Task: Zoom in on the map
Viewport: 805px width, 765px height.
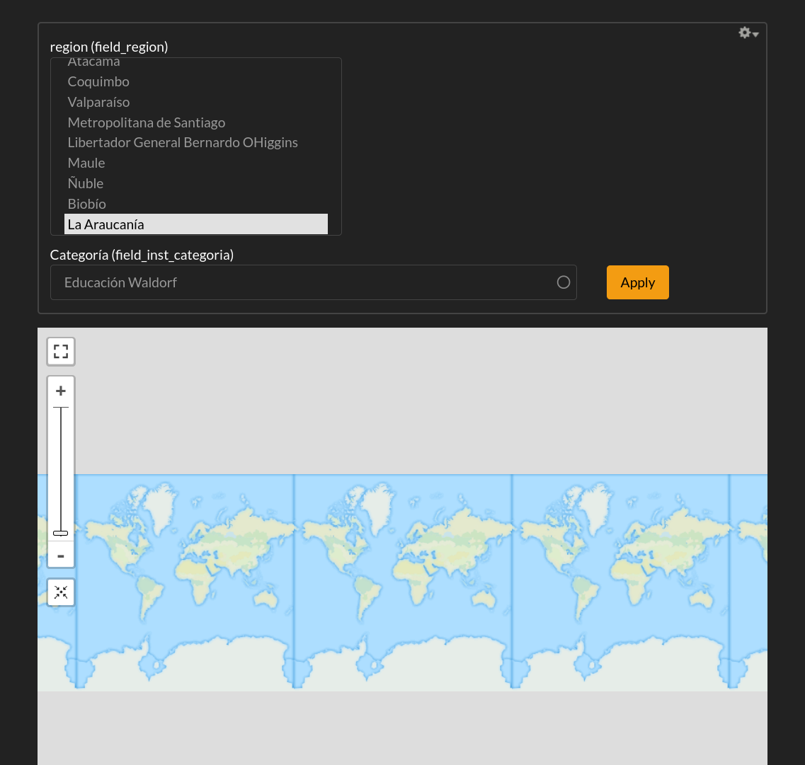Action: 61,391
